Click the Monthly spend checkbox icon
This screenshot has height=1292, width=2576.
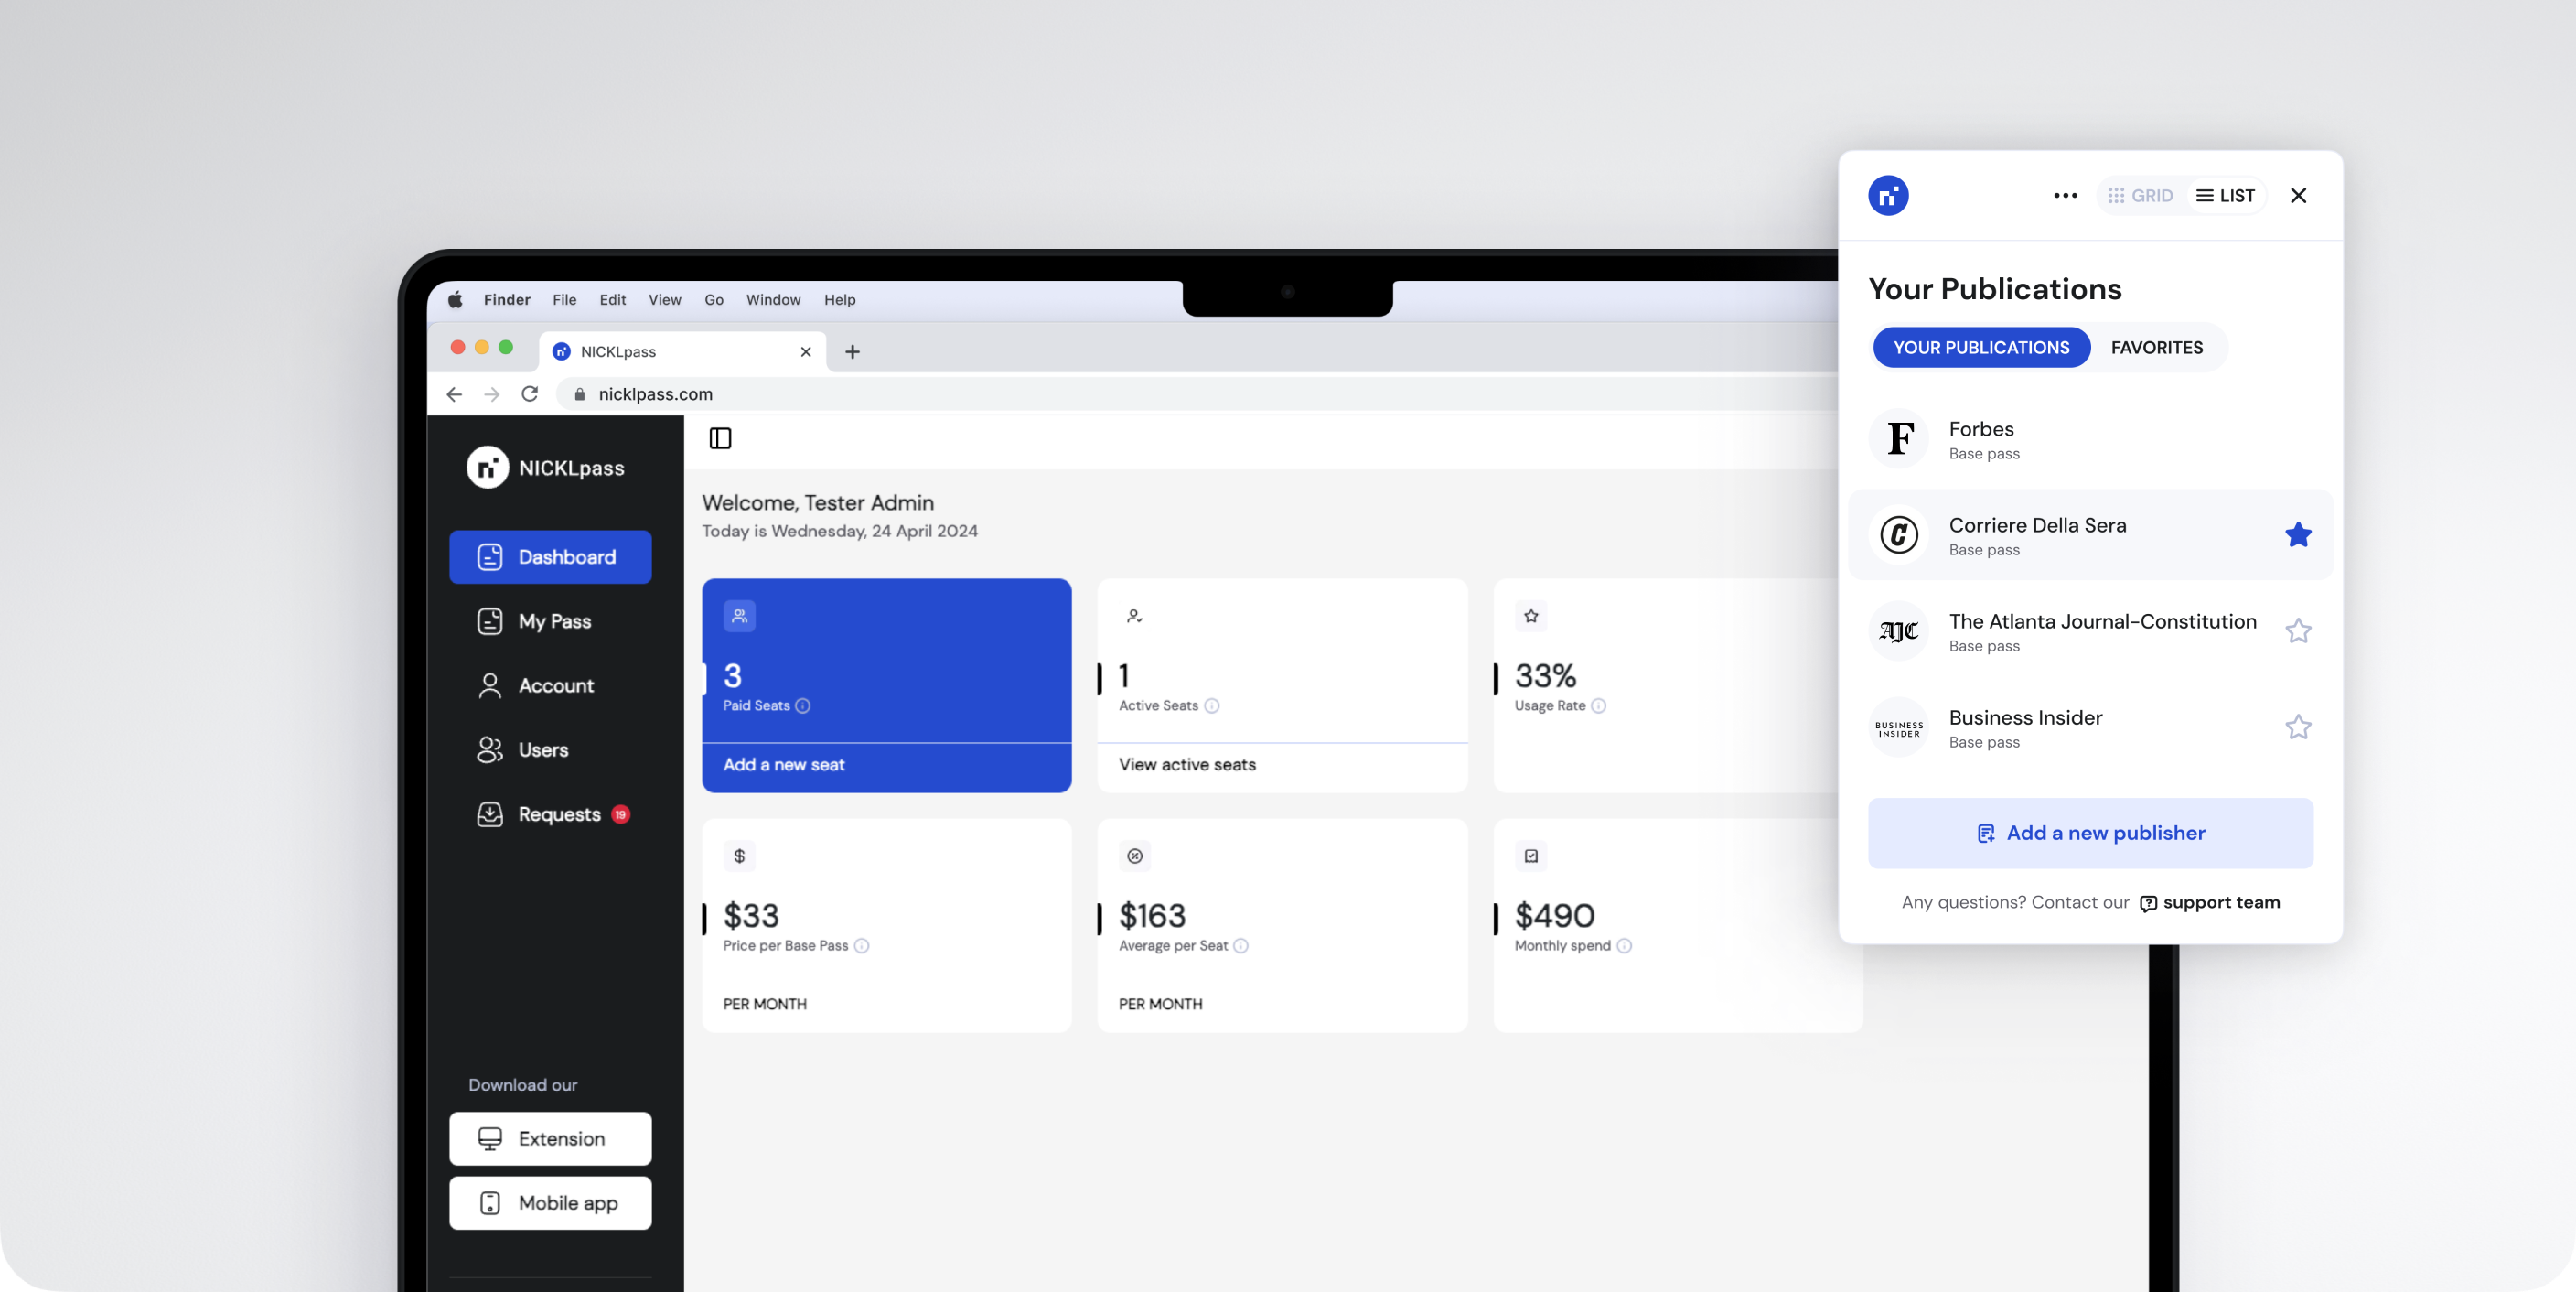[x=1530, y=856]
